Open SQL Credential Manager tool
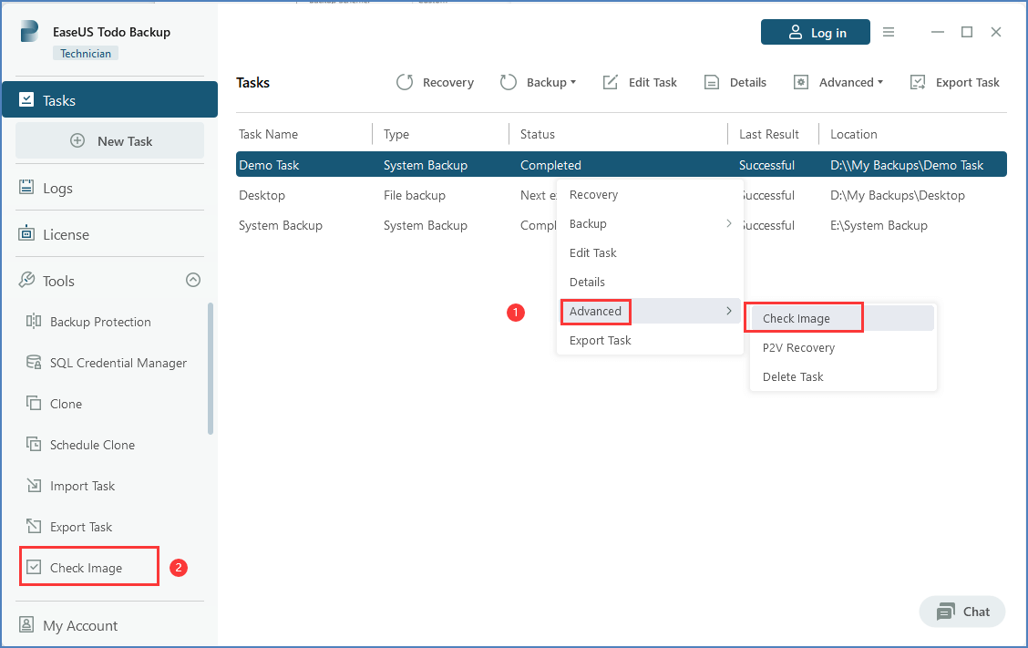The image size is (1028, 648). (118, 363)
